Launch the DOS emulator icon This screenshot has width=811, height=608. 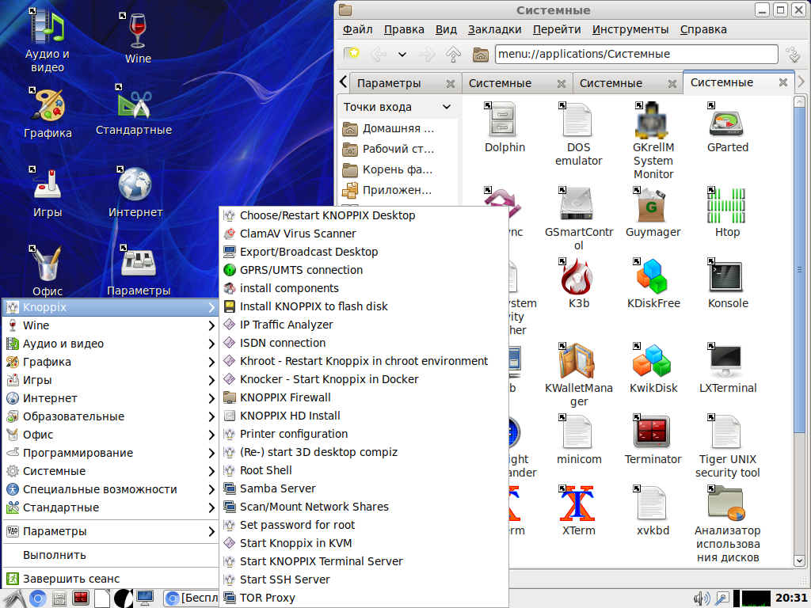[x=578, y=120]
